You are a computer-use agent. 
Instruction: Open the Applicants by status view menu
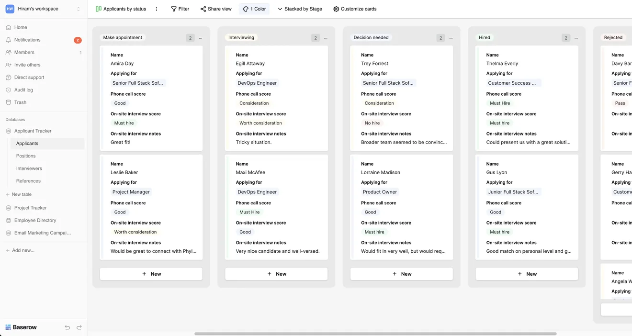[156, 9]
